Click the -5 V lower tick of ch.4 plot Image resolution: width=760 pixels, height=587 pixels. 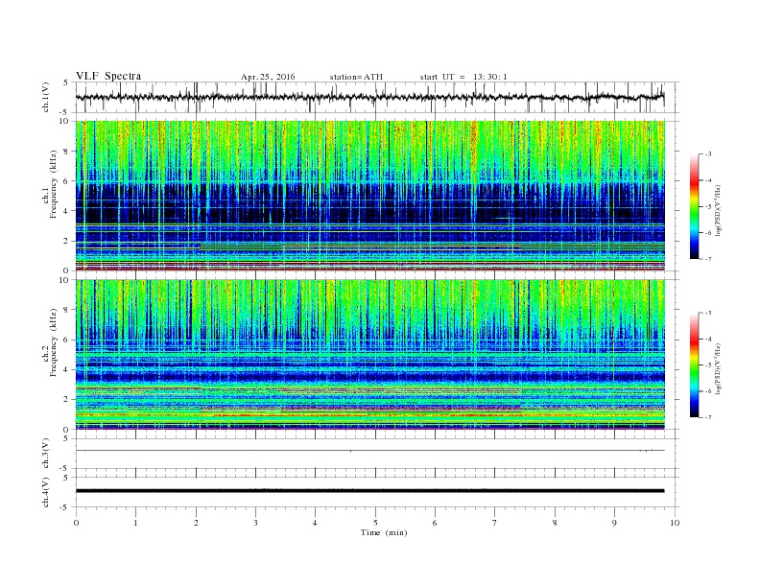65,507
